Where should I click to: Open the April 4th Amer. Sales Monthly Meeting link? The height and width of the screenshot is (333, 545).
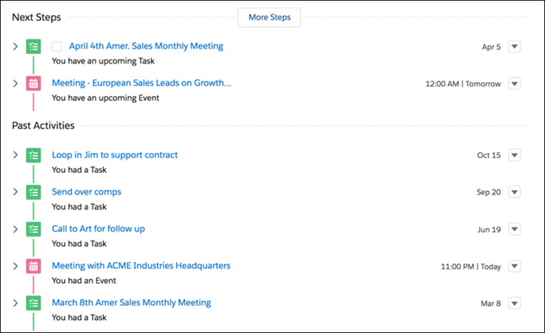click(x=146, y=46)
